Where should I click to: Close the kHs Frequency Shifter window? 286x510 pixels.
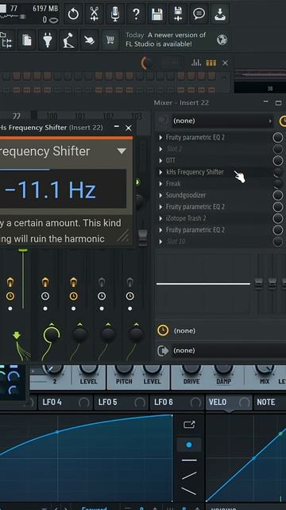pos(129,128)
